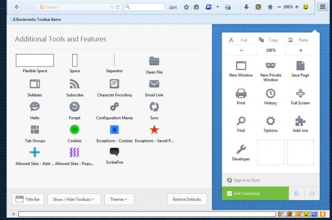Choose the Configuration Mania gears icon

(115, 107)
